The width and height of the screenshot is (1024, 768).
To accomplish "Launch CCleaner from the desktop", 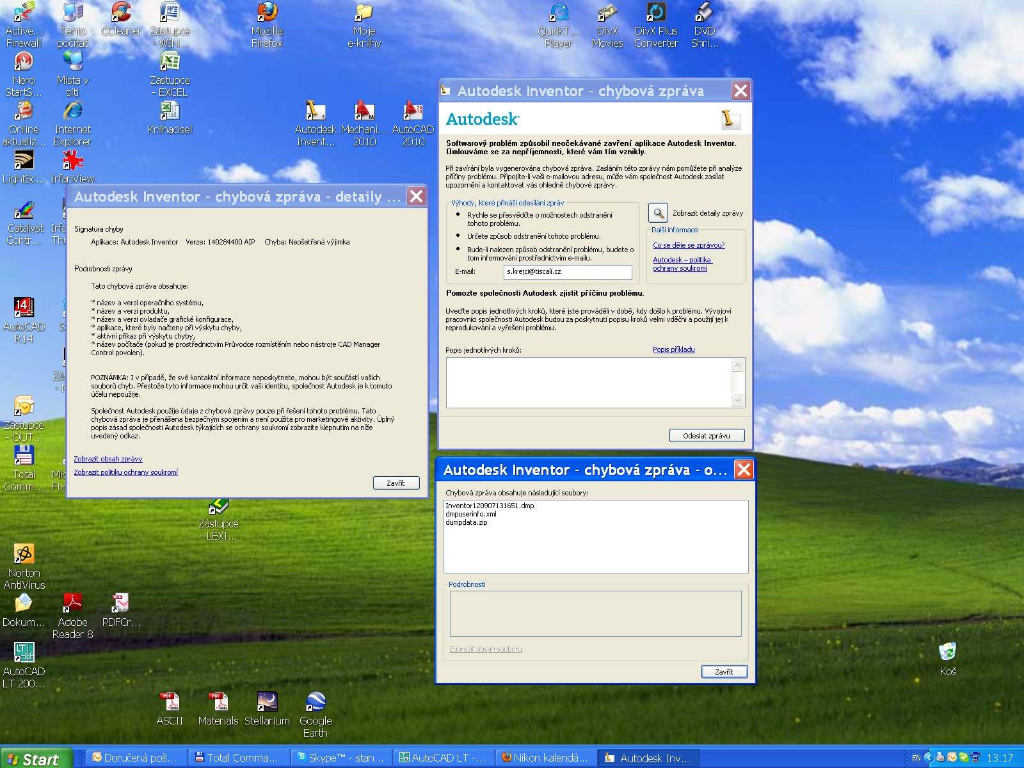I will (121, 19).
